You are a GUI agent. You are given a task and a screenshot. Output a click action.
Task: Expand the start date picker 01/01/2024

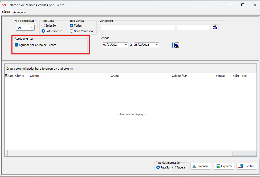click(x=126, y=45)
